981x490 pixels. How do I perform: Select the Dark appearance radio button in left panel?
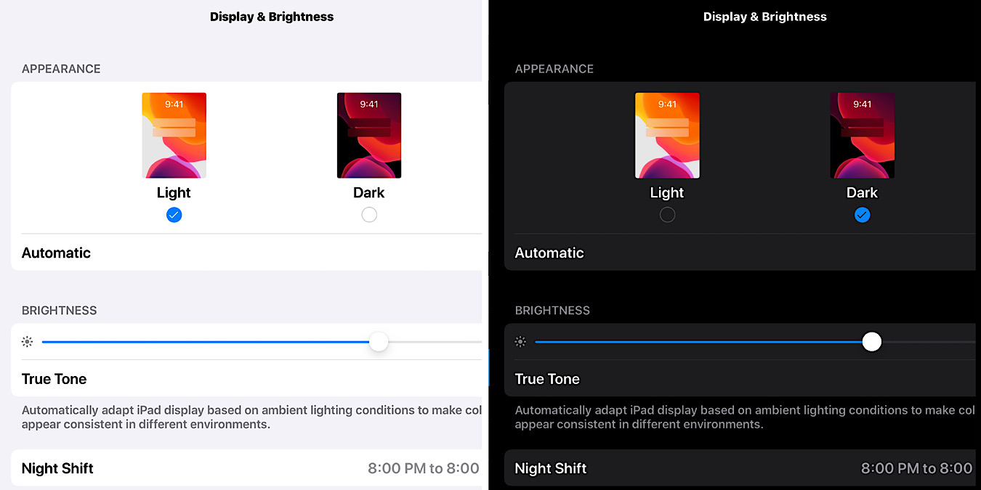(x=368, y=214)
